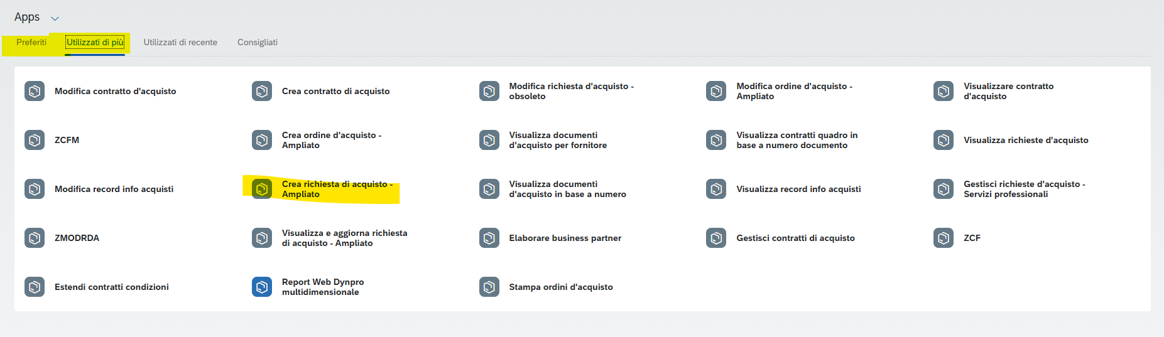Open the Consigliati tab
The height and width of the screenshot is (337, 1164).
pos(258,42)
